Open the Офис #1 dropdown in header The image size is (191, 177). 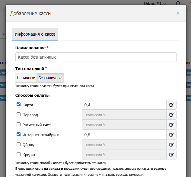tap(155, 3)
